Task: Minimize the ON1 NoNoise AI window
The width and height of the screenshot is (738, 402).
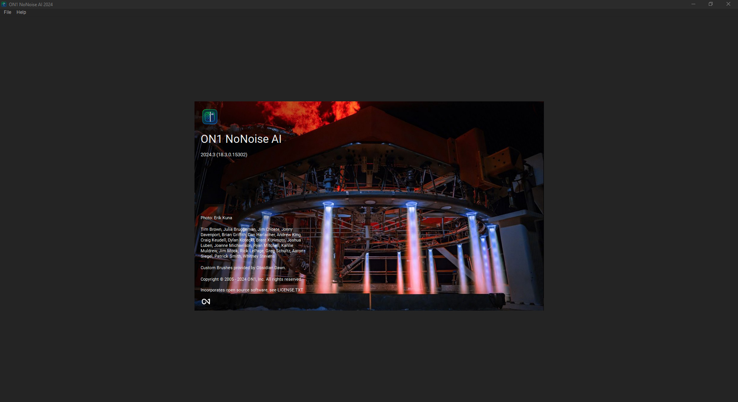Action: pos(693,4)
